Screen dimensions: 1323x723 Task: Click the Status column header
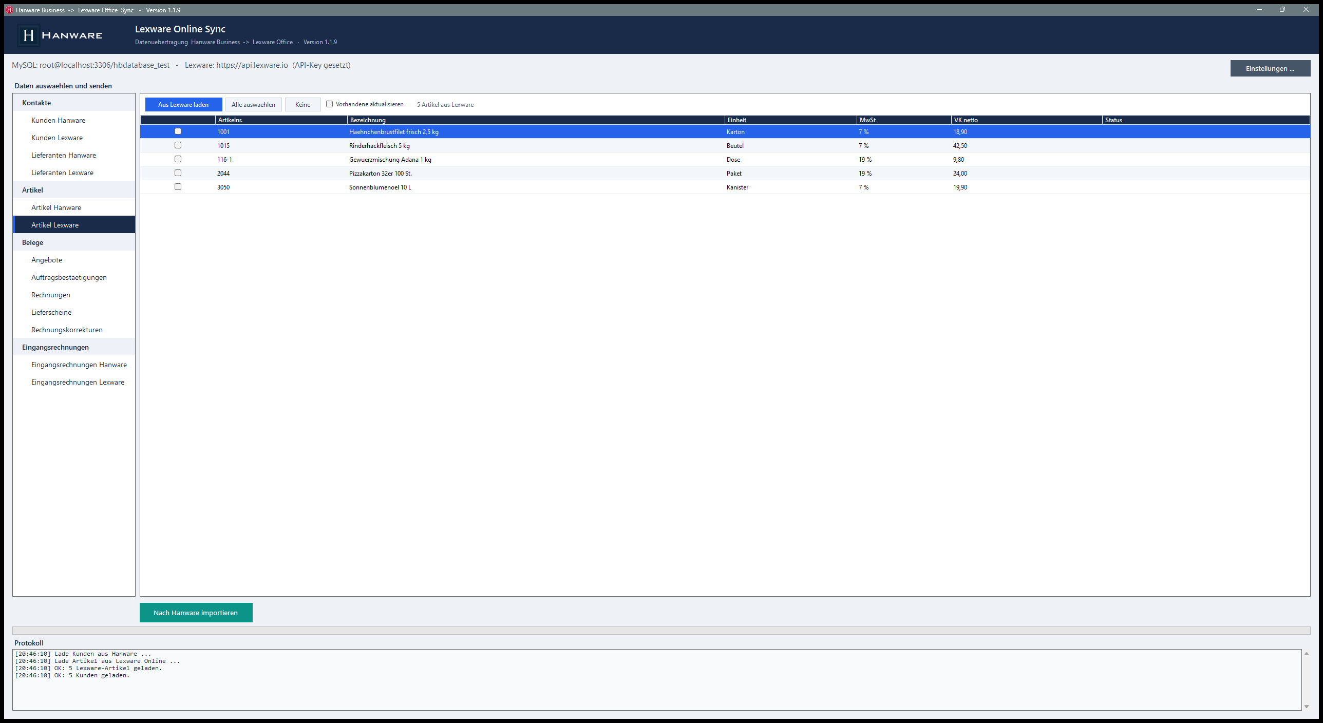tap(1206, 120)
